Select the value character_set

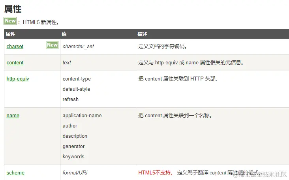[x=78, y=47]
